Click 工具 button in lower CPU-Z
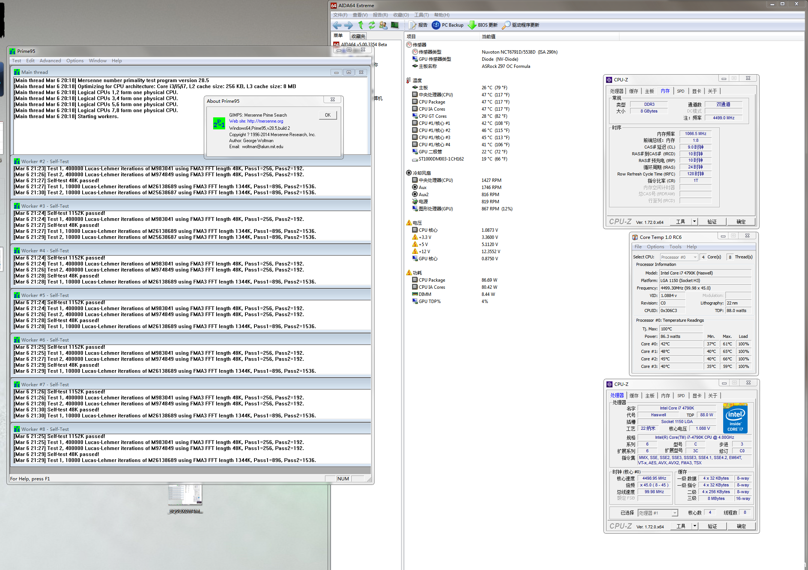Image resolution: width=808 pixels, height=570 pixels. coord(681,526)
